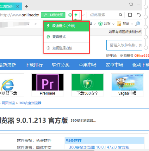Image resolution: width=149 pixels, height=151 pixels.
Task: Click the green shutter icon in address bar
Action: (70, 15)
